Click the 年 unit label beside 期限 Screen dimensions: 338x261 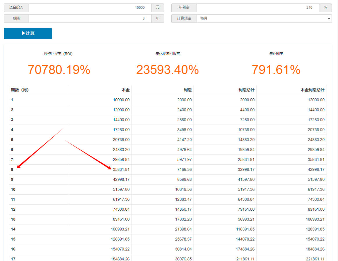point(158,18)
